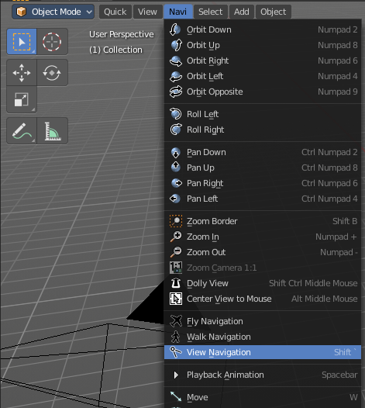
Task: Click the Pan Right icon
Action: coord(176,183)
